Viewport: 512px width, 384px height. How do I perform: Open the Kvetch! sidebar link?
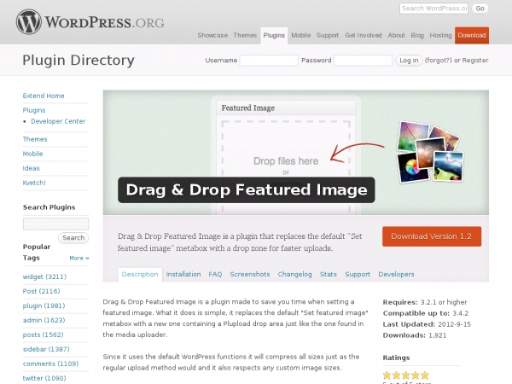pos(34,183)
